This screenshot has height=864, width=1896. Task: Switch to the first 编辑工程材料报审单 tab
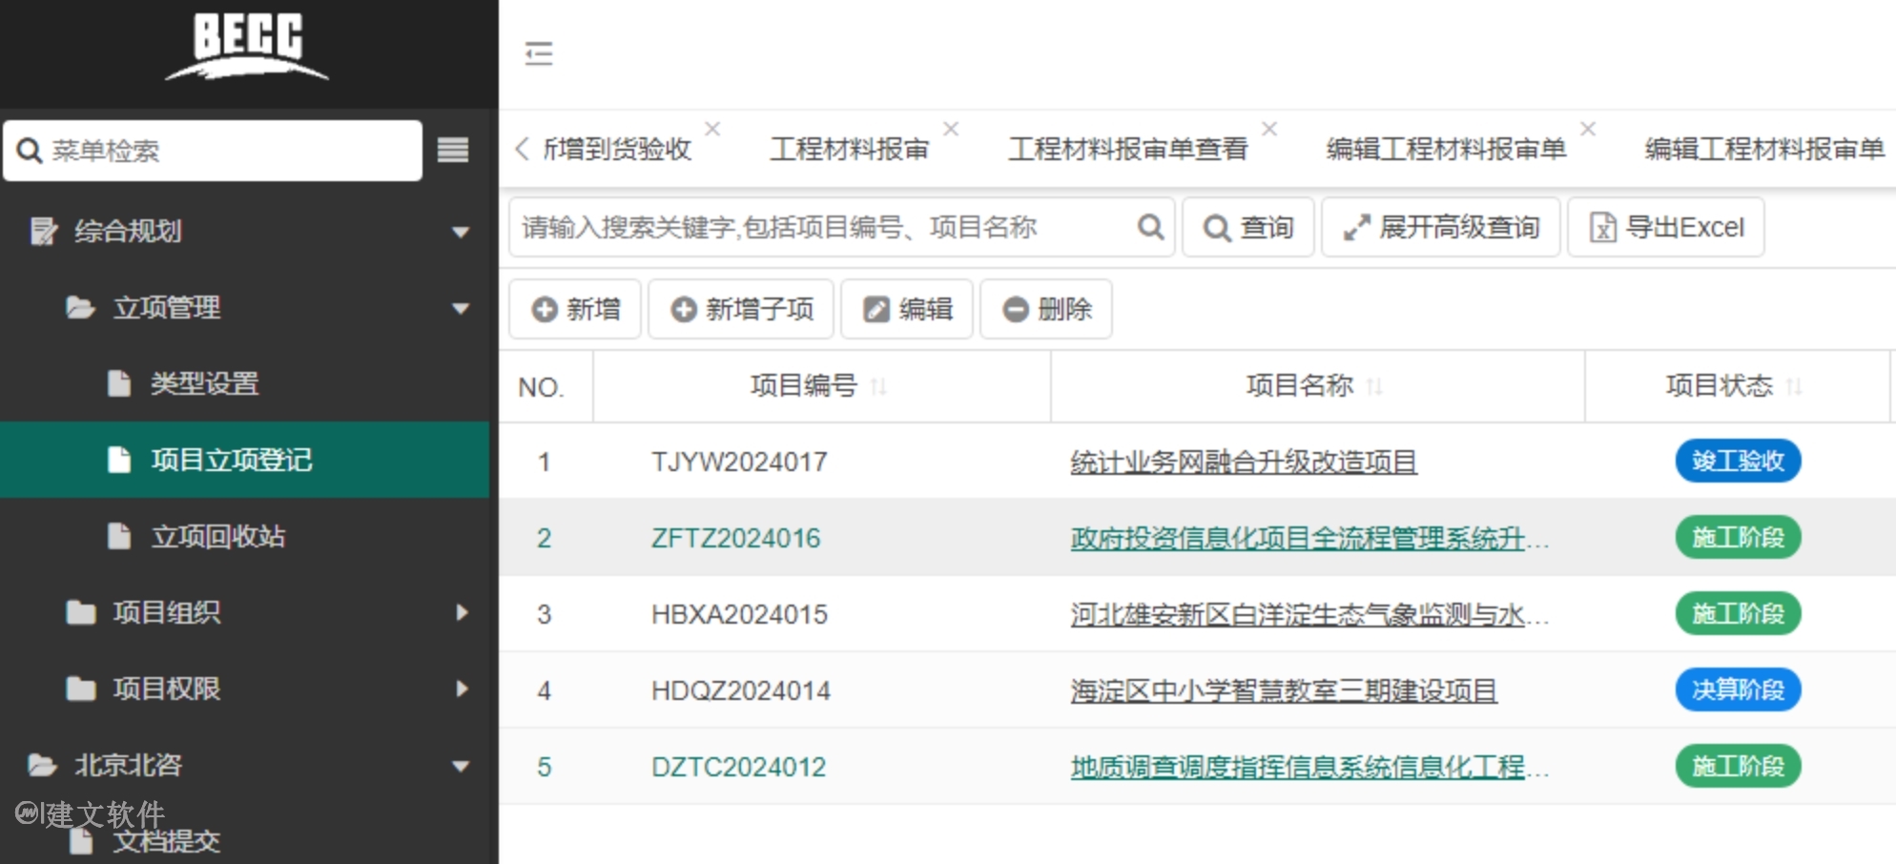[x=1447, y=150]
